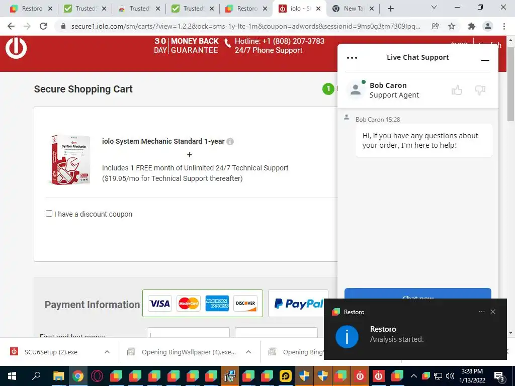Viewport: 515px width, 386px height.
Task: Give Bob Caron a thumbs up
Action: (457, 90)
